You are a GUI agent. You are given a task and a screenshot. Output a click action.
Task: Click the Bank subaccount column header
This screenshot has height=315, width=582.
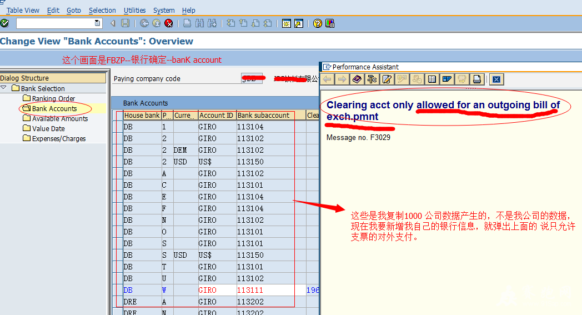pos(272,116)
